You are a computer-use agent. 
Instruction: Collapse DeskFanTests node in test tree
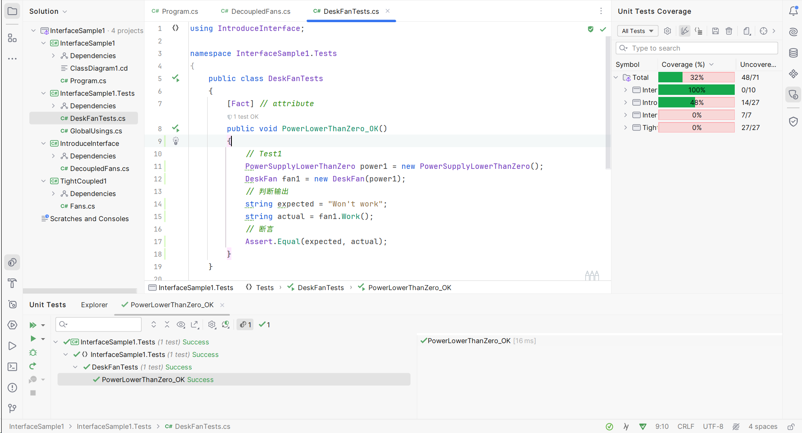(x=75, y=367)
